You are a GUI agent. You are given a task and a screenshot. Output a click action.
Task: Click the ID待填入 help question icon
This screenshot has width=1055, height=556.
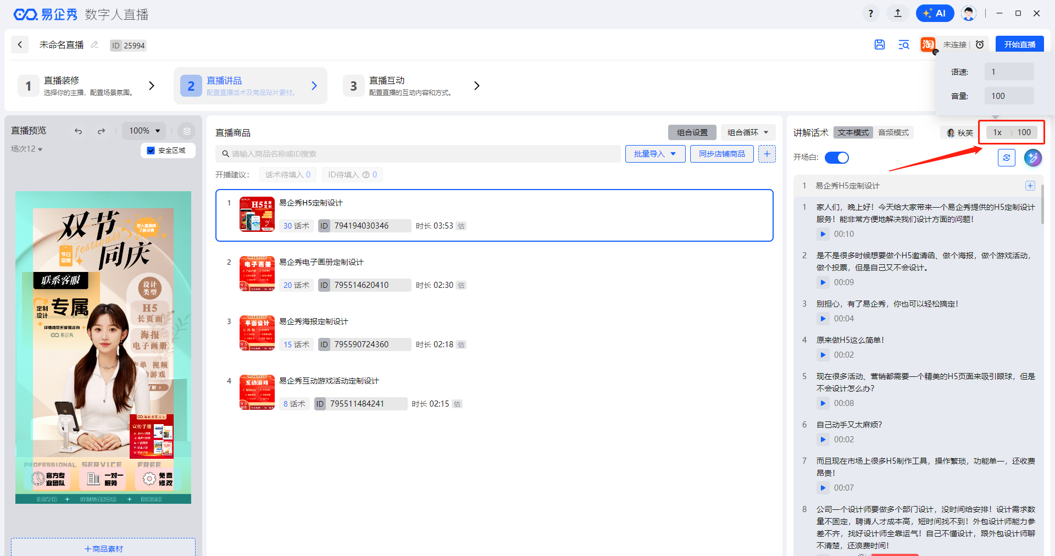[366, 175]
